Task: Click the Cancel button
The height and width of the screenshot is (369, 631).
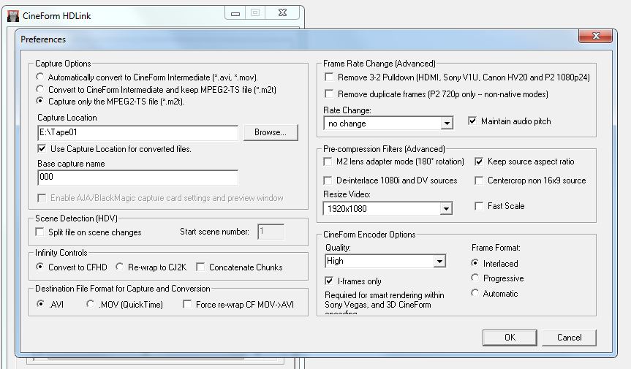Action: click(x=569, y=338)
